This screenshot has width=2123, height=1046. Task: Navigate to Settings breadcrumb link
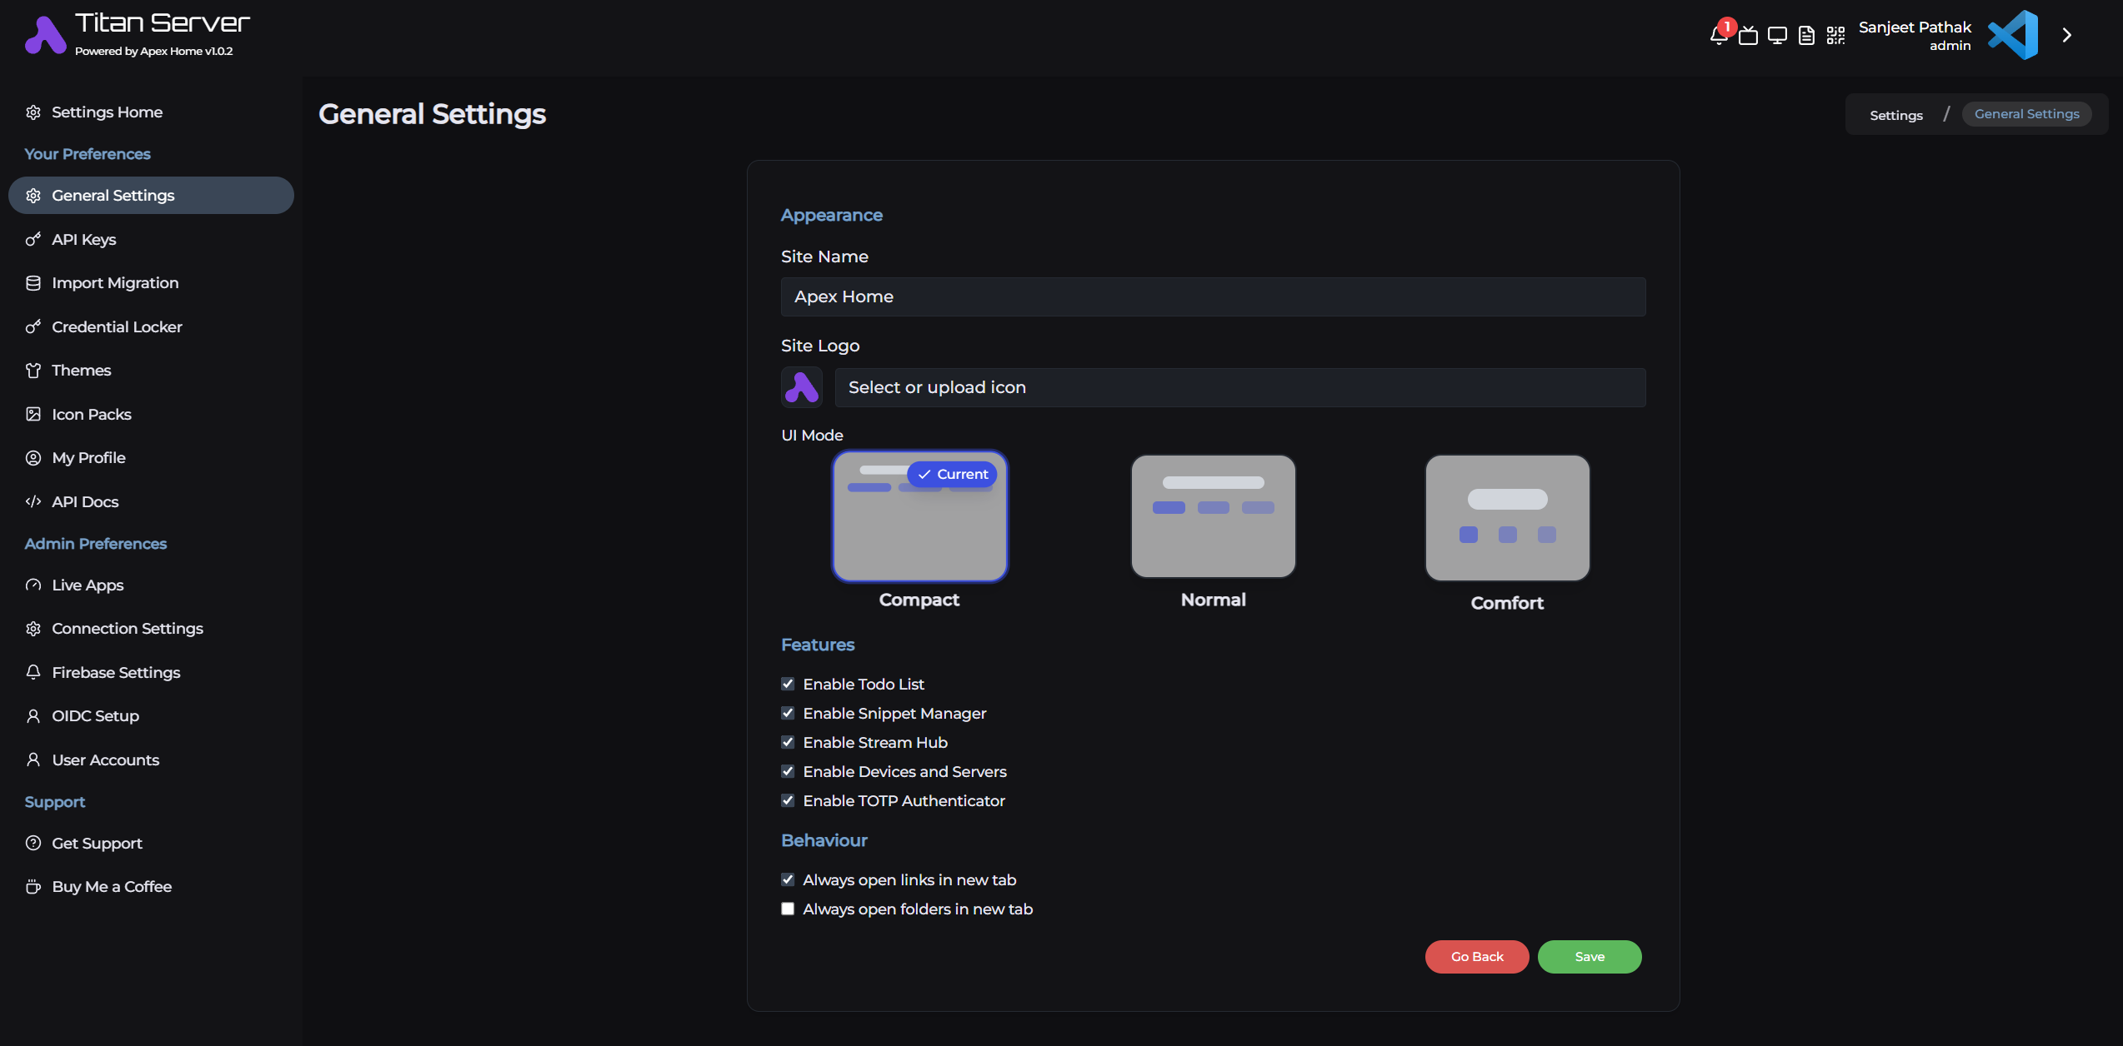click(x=1895, y=114)
